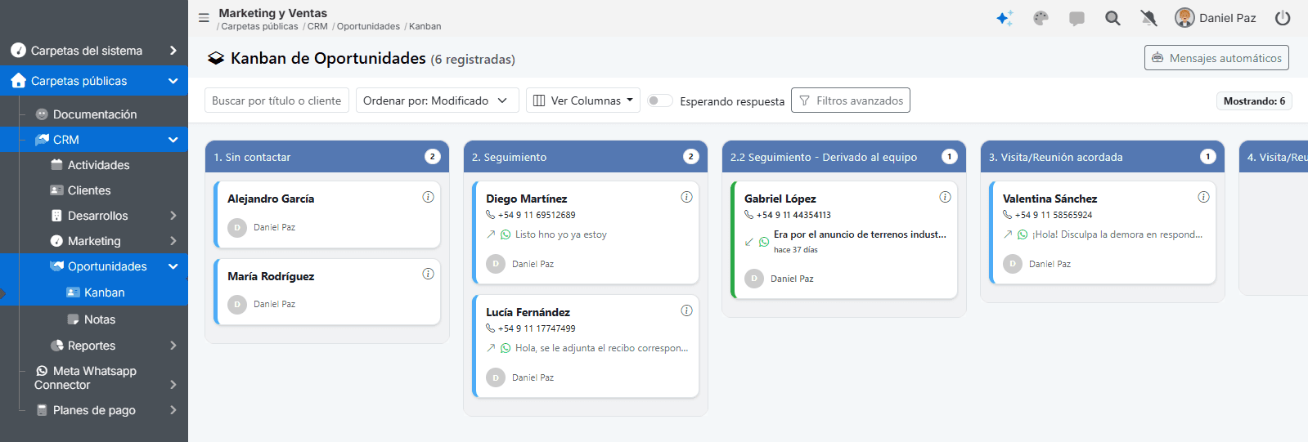The width and height of the screenshot is (1308, 442).
Task: Click phone number +54 9 11 58565924
Action: click(x=1054, y=215)
